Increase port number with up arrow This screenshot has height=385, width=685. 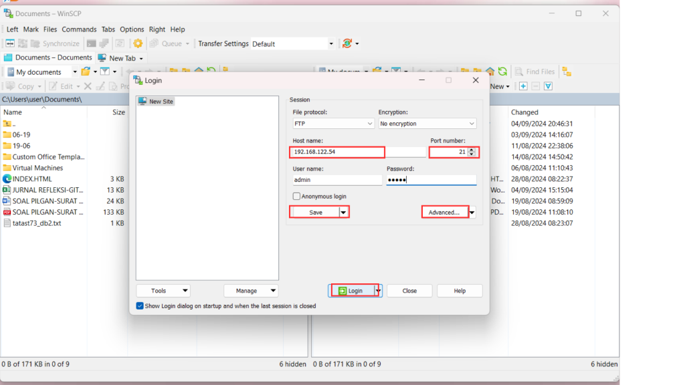[x=472, y=150]
